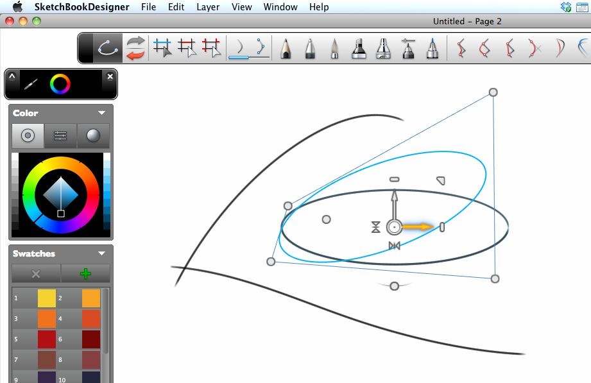Image resolution: width=591 pixels, height=383 pixels.
Task: Expand the Color panel options arrow
Action: pos(101,113)
